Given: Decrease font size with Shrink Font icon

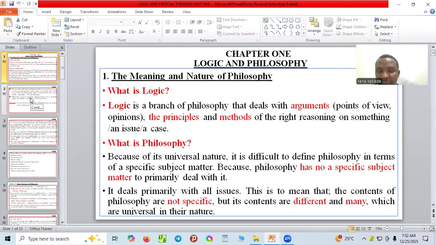Looking at the screenshot, I should click(x=147, y=22).
